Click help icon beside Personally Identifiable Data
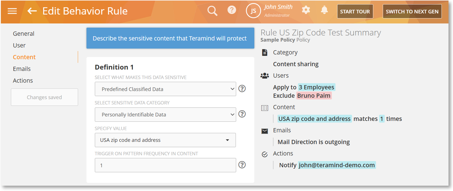Image resolution: width=453 pixels, height=191 pixels. point(242,114)
